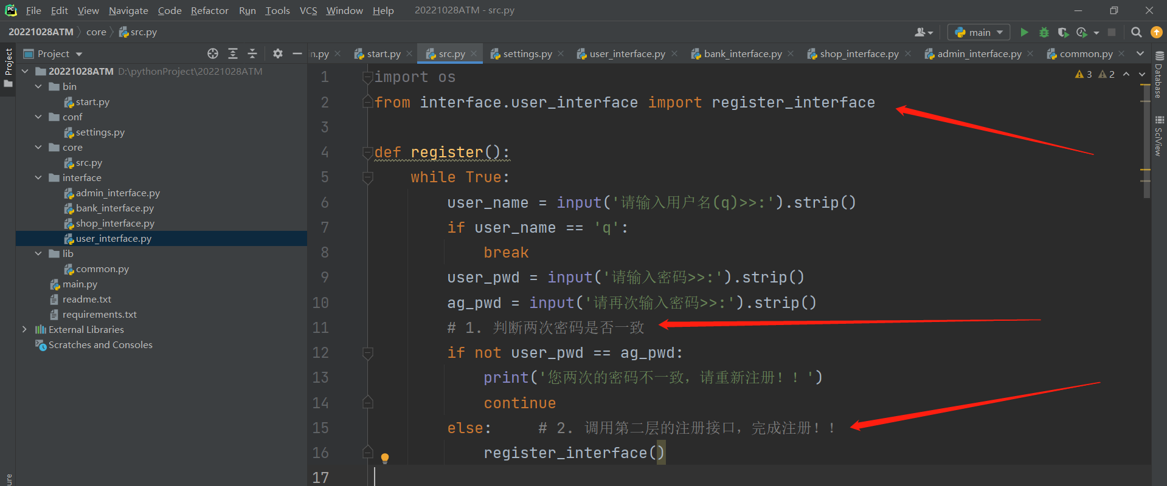Open the SciView tool window
This screenshot has height=486, width=1167.
pyautogui.click(x=1159, y=136)
